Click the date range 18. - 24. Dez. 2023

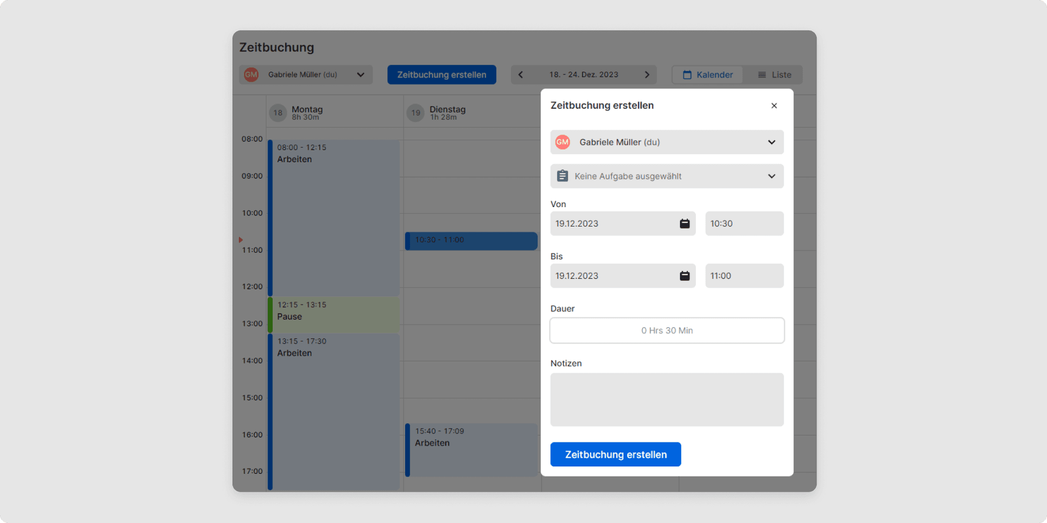click(x=583, y=75)
